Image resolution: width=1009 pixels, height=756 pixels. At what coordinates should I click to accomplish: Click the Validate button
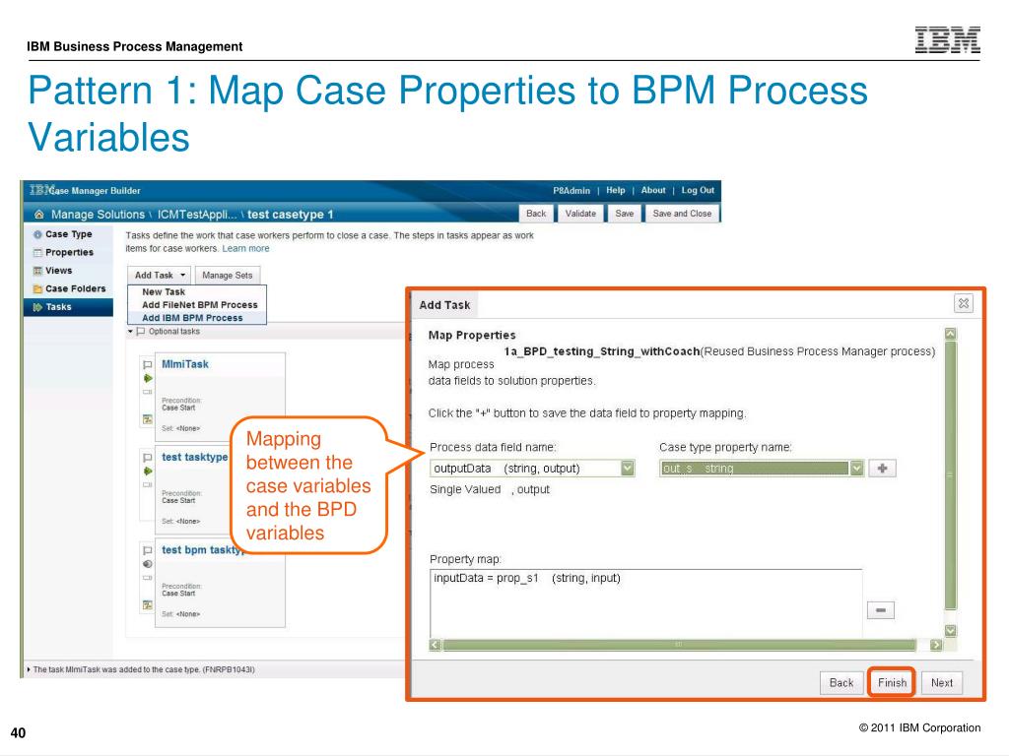[580, 214]
